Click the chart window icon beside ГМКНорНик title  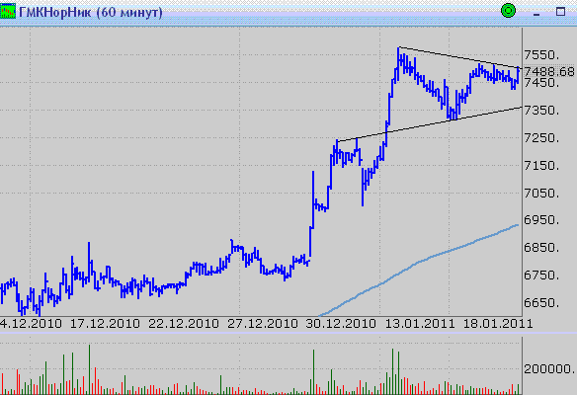(x=8, y=12)
